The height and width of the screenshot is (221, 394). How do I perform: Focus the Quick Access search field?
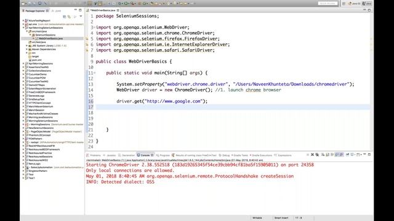point(328,4)
